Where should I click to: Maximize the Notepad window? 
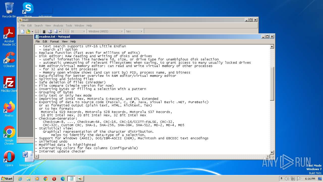click(267, 37)
